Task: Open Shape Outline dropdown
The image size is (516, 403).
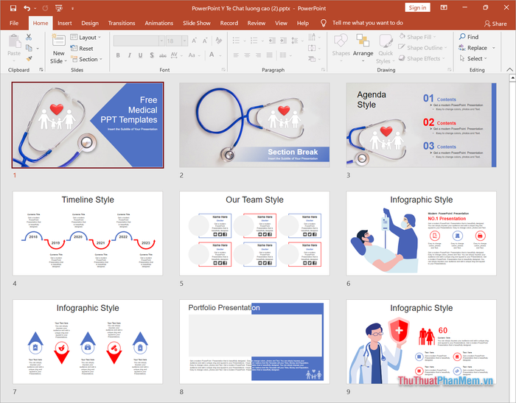Action: pyautogui.click(x=423, y=48)
